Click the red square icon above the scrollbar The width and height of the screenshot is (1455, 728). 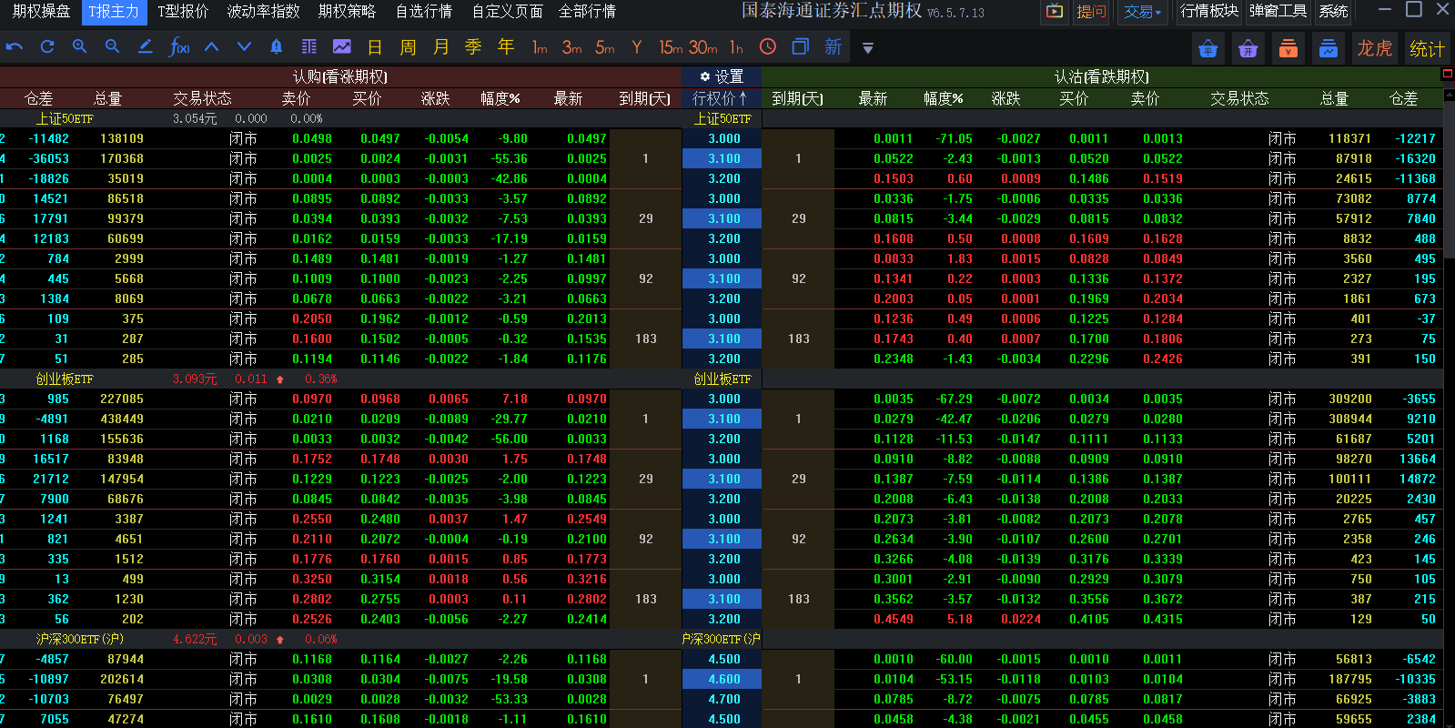coord(1449,76)
